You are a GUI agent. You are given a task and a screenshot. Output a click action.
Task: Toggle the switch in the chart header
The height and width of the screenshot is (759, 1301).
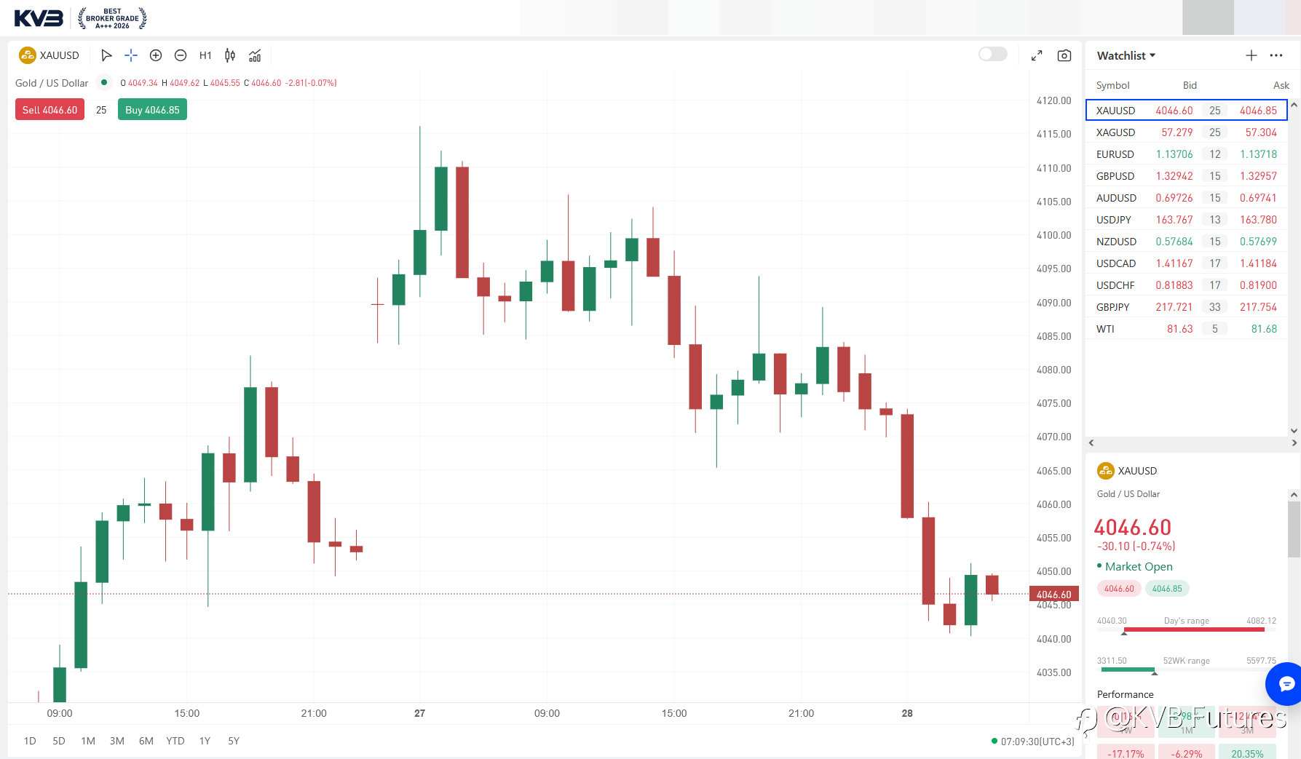(993, 54)
